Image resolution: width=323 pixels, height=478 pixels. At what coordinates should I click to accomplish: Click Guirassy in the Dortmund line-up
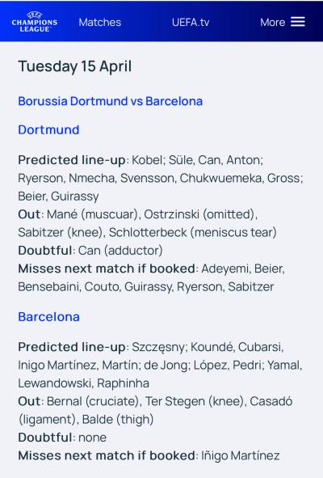click(75, 197)
